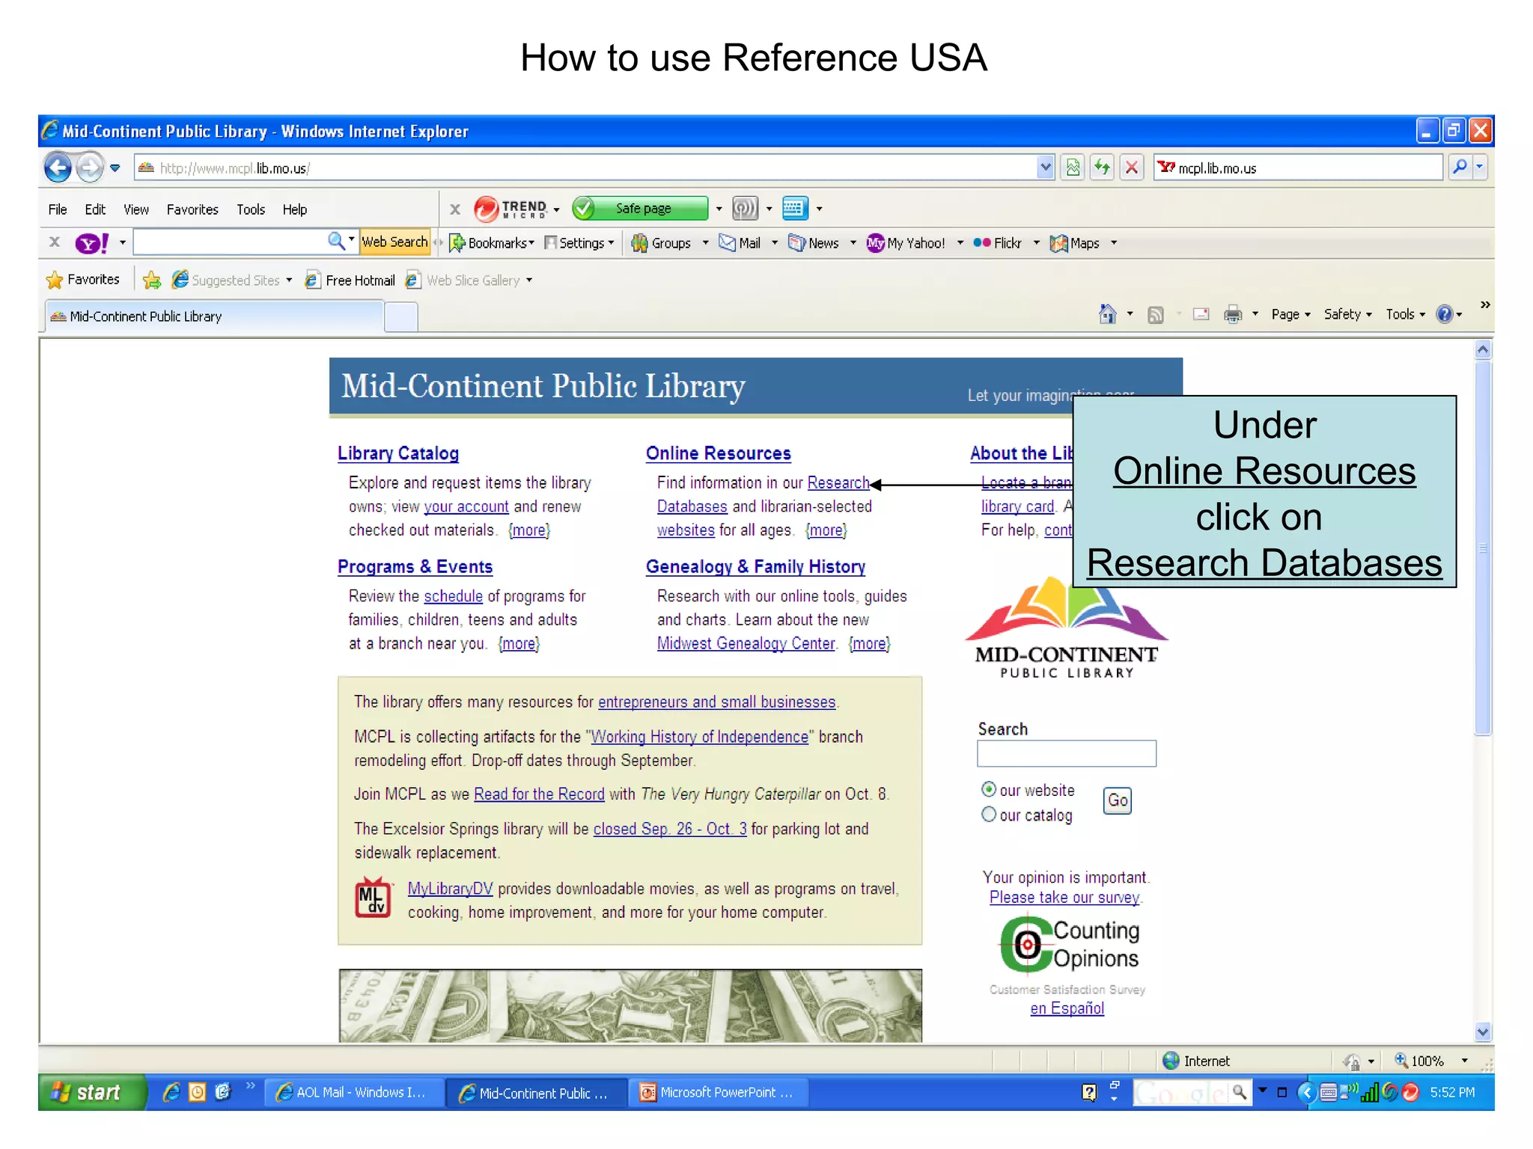Viewport: 1533px width, 1149px height.
Task: Click the MyLibraryDV red logo icon
Action: [373, 898]
